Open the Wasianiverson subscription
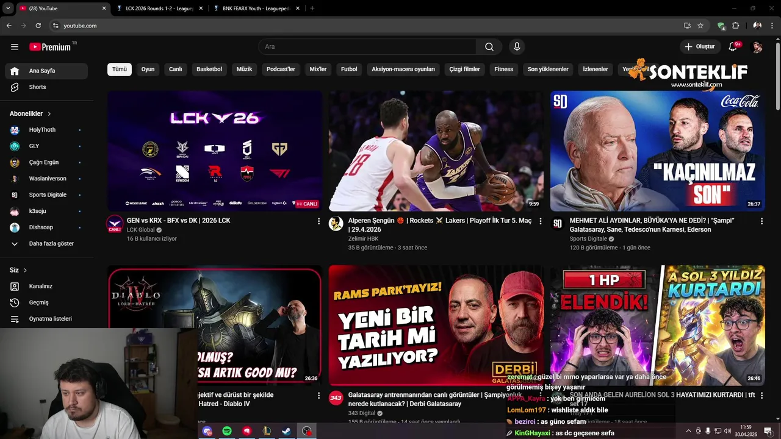This screenshot has height=439, width=781. point(46,179)
